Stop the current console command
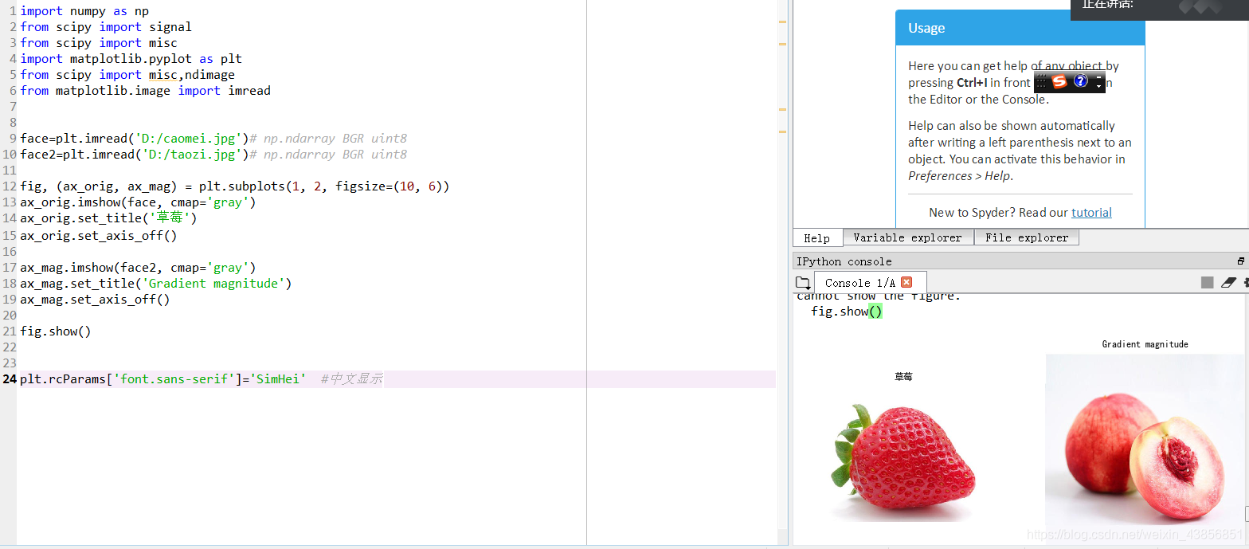 [x=1208, y=283]
